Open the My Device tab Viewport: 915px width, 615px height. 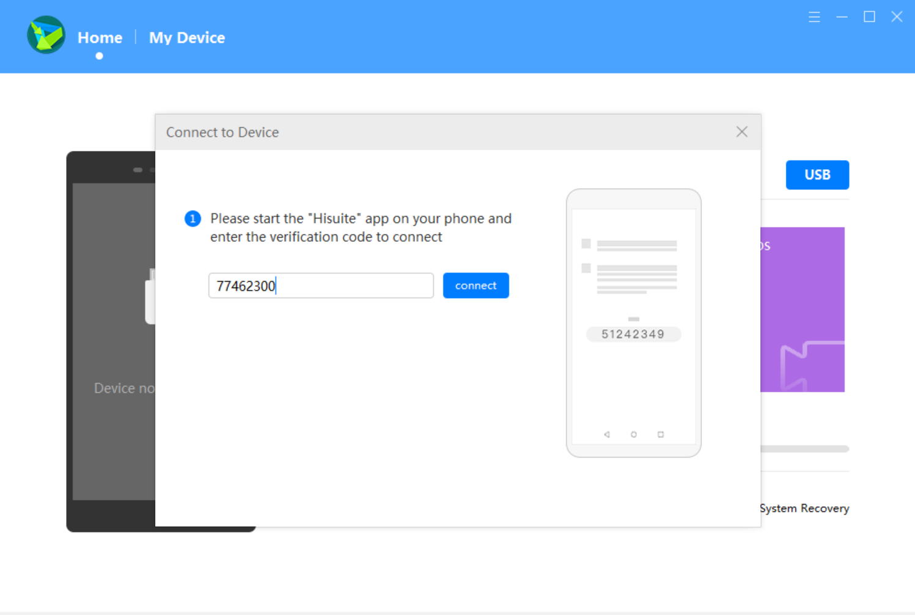coord(186,37)
